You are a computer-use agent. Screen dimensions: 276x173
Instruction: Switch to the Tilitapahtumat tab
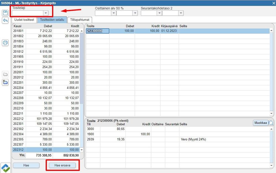[x=80, y=20]
